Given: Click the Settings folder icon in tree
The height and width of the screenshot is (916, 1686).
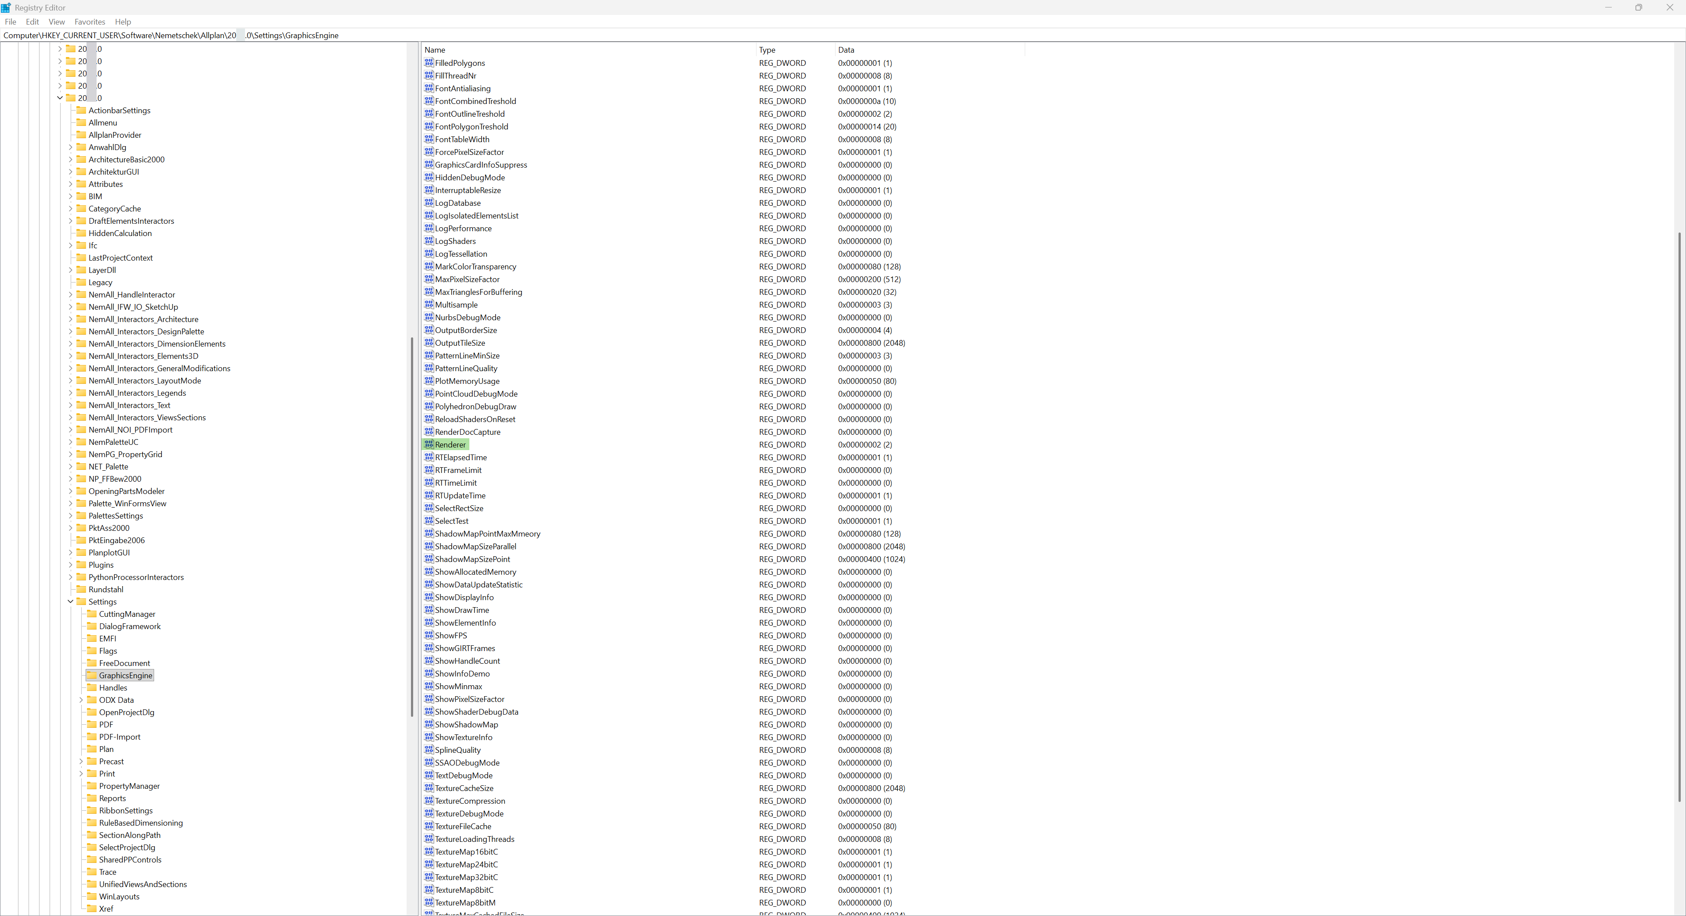Looking at the screenshot, I should [81, 601].
